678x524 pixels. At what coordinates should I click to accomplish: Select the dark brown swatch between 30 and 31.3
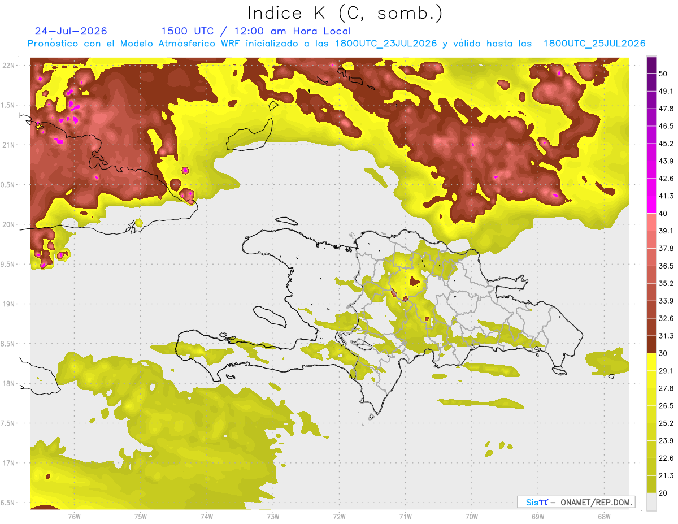tap(652, 344)
